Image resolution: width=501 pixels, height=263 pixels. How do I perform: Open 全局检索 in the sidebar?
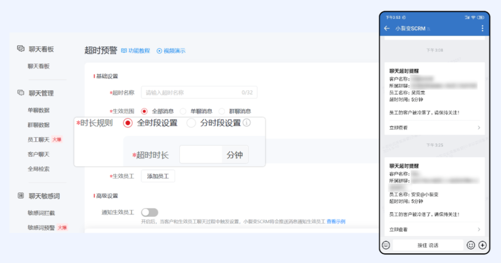pyautogui.click(x=39, y=169)
